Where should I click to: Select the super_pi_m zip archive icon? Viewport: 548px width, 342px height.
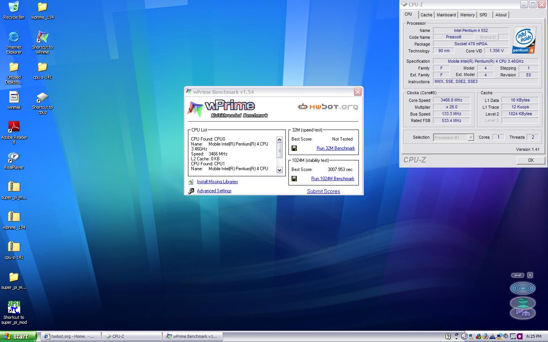coord(14,190)
